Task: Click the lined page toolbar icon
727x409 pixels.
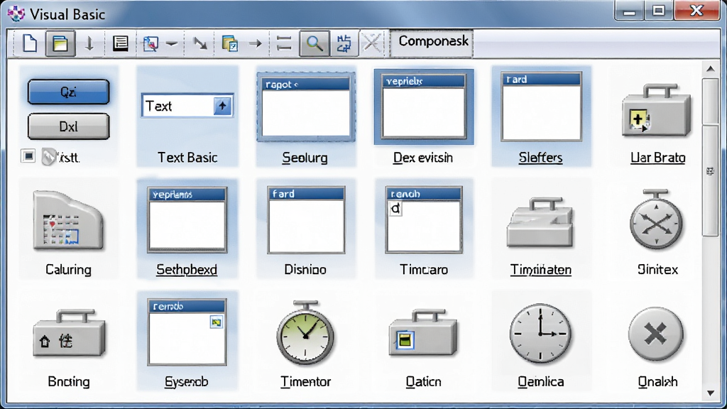Action: [x=121, y=43]
